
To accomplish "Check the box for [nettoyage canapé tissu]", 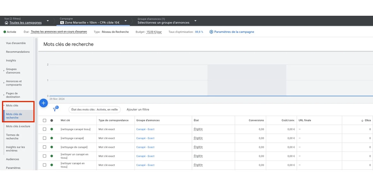I will [x=44, y=129].
